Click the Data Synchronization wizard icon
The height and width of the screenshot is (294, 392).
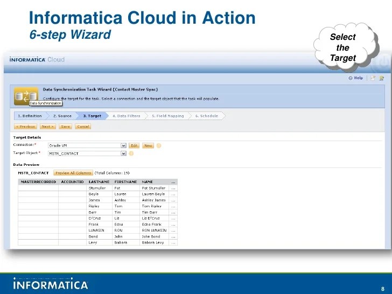[26, 96]
